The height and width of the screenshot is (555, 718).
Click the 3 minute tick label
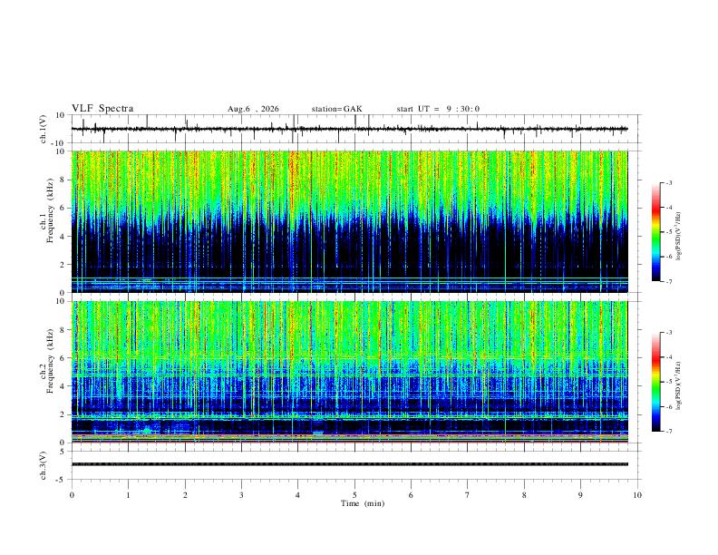pos(241,495)
